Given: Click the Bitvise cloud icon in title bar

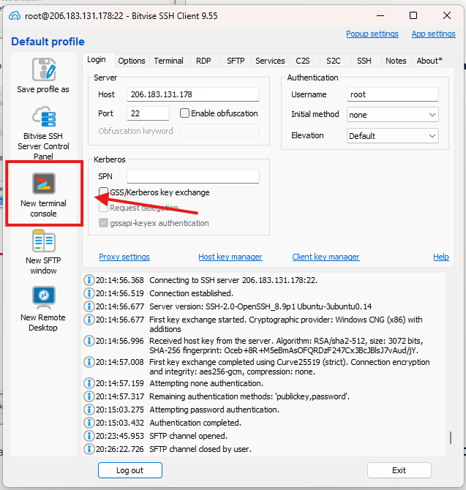Looking at the screenshot, I should point(15,15).
